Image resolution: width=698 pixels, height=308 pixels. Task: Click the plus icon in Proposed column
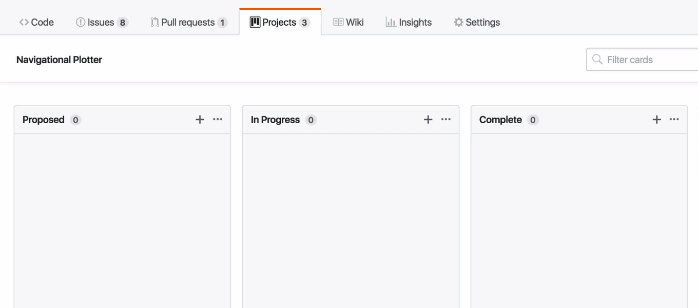click(200, 120)
